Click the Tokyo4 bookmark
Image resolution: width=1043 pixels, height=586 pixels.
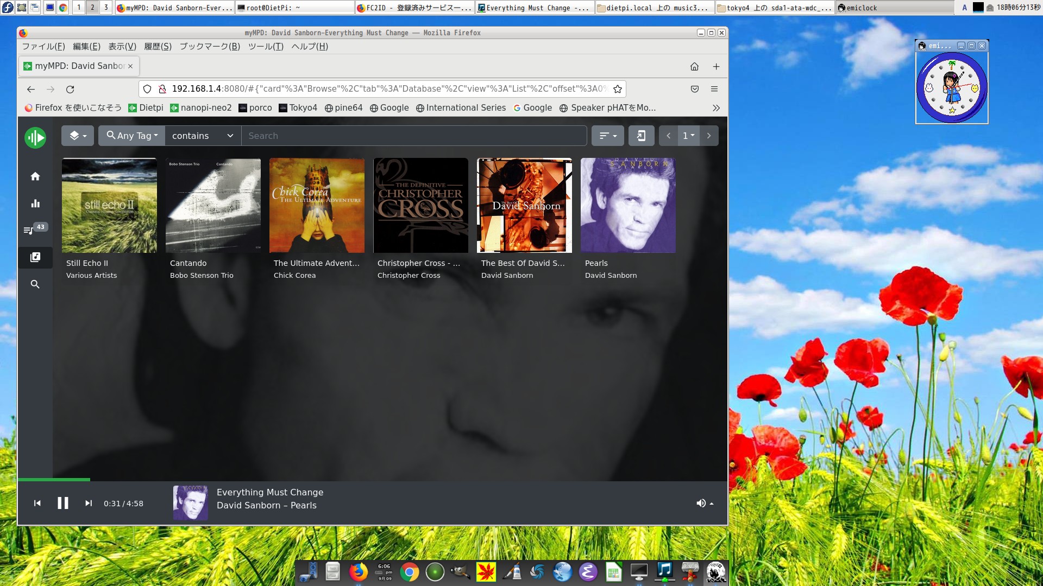298,108
